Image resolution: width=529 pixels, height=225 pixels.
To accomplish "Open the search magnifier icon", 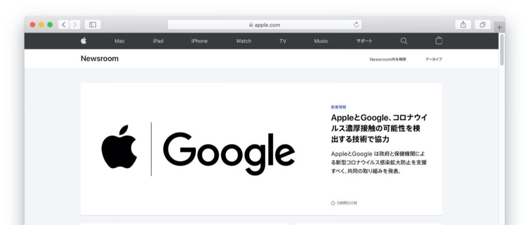I will (x=404, y=41).
